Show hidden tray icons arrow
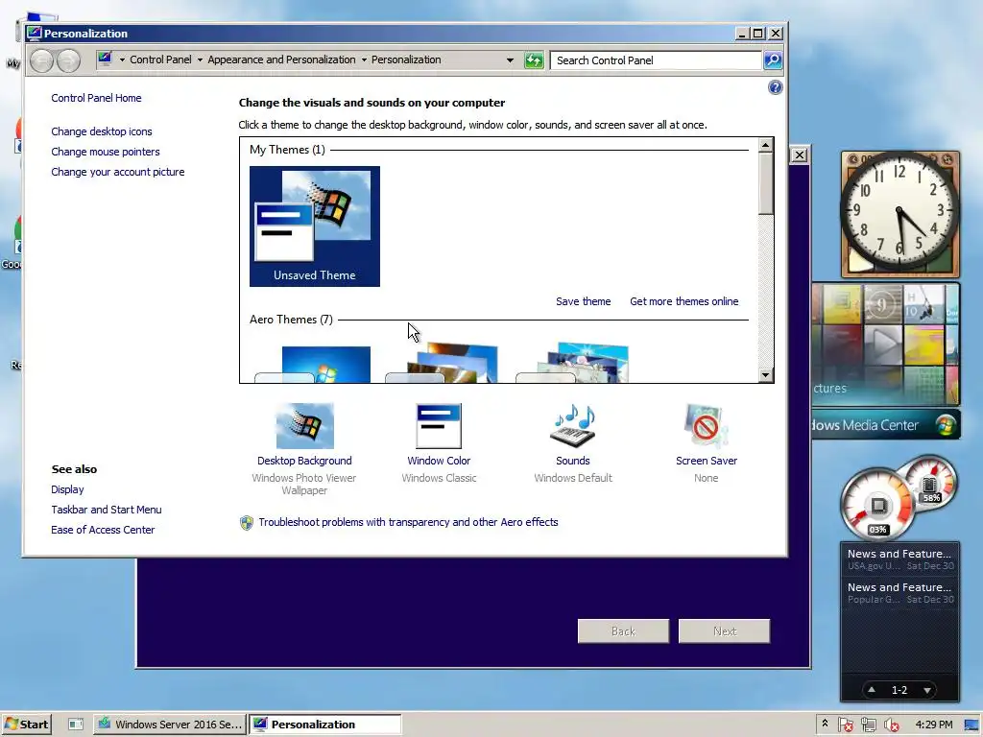Image resolution: width=983 pixels, height=737 pixels. tap(825, 724)
